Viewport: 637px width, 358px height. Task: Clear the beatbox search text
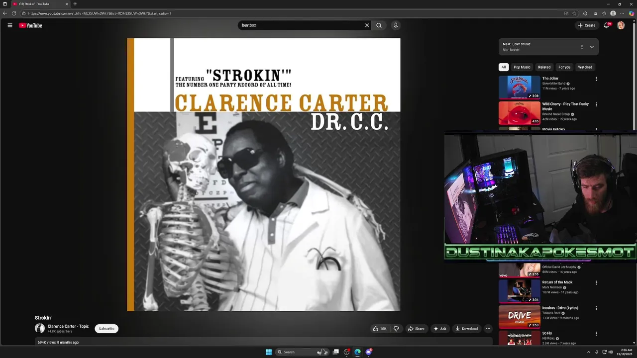(x=367, y=25)
